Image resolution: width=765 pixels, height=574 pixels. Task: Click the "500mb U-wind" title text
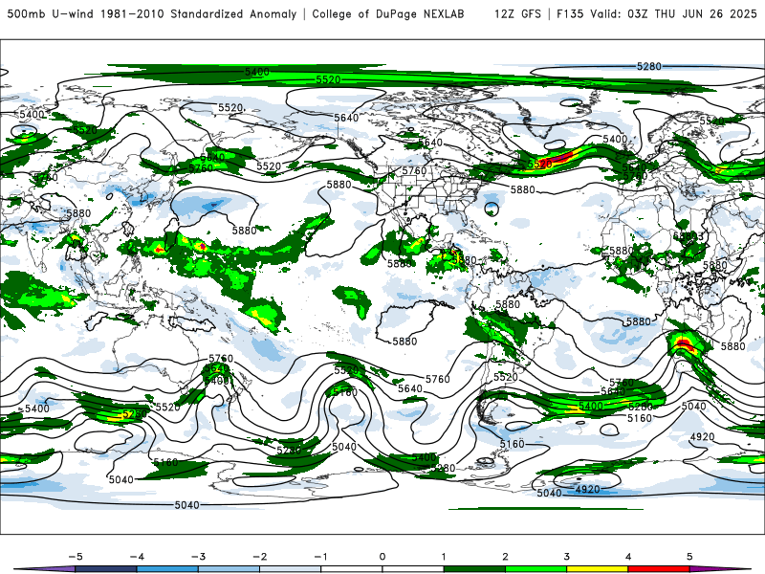click(x=51, y=14)
